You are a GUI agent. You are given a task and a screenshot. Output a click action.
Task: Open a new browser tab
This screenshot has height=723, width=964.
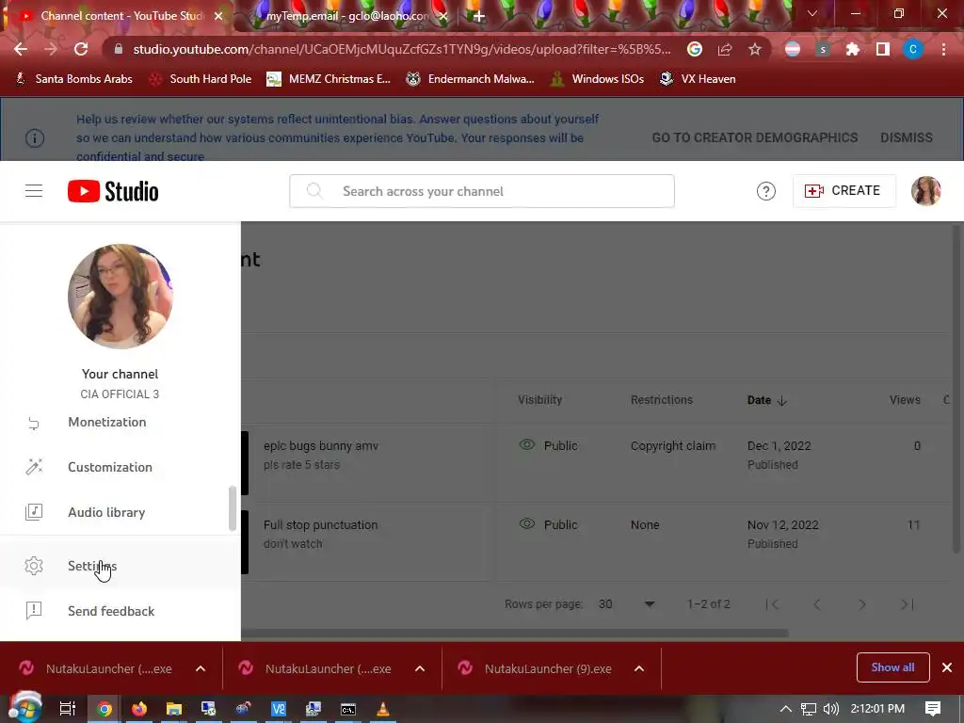[x=478, y=16]
